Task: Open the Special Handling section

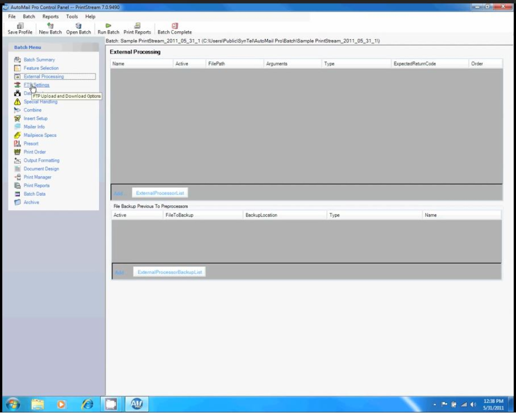Action: click(x=40, y=102)
